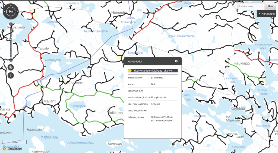Viewport: 278px width, 153px height.
Task: Open help with the question mark icon
Action: point(11,75)
